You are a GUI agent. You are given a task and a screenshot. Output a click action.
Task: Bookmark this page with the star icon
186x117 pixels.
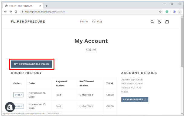click(x=160, y=11)
